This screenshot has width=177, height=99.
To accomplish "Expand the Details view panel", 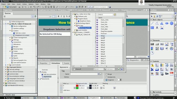I will click(4, 95).
